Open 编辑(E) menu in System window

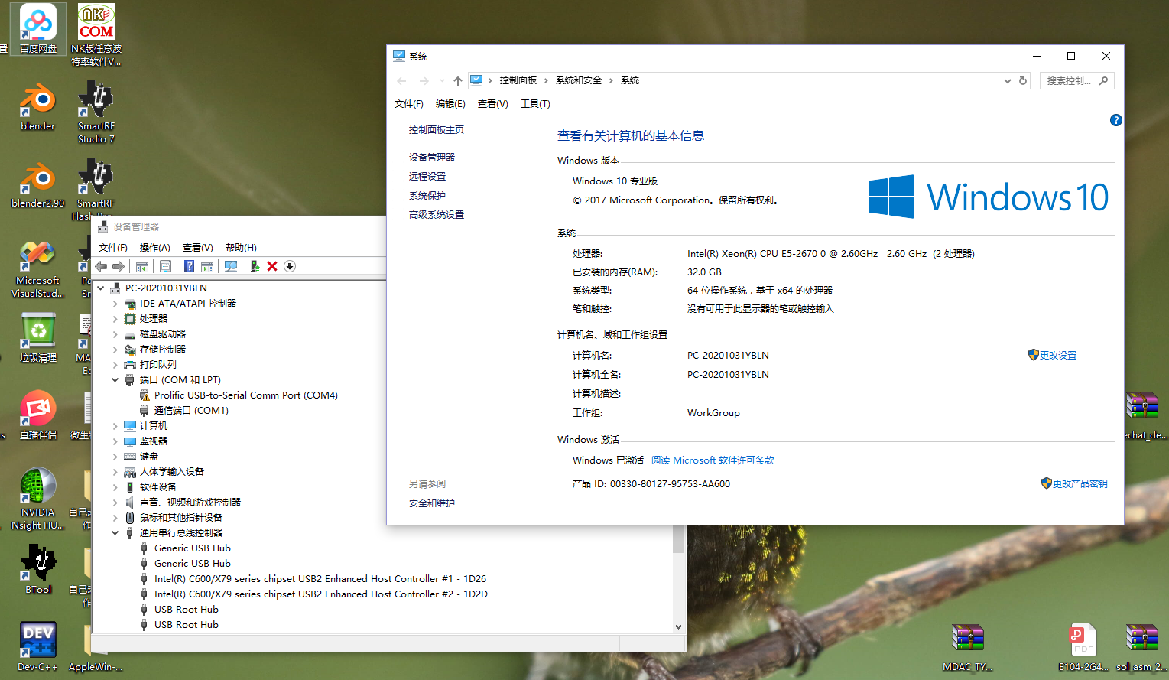[x=450, y=104]
